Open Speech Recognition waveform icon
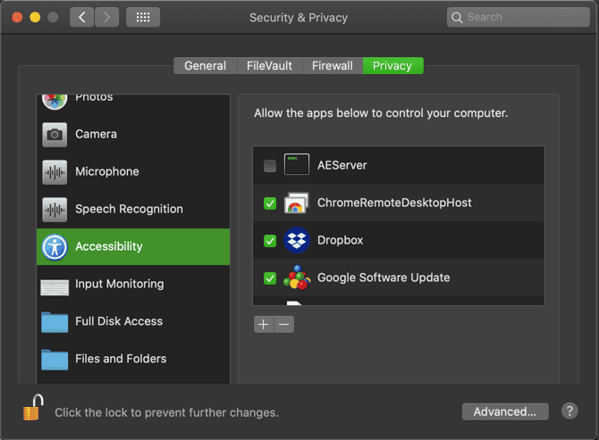 click(x=55, y=210)
